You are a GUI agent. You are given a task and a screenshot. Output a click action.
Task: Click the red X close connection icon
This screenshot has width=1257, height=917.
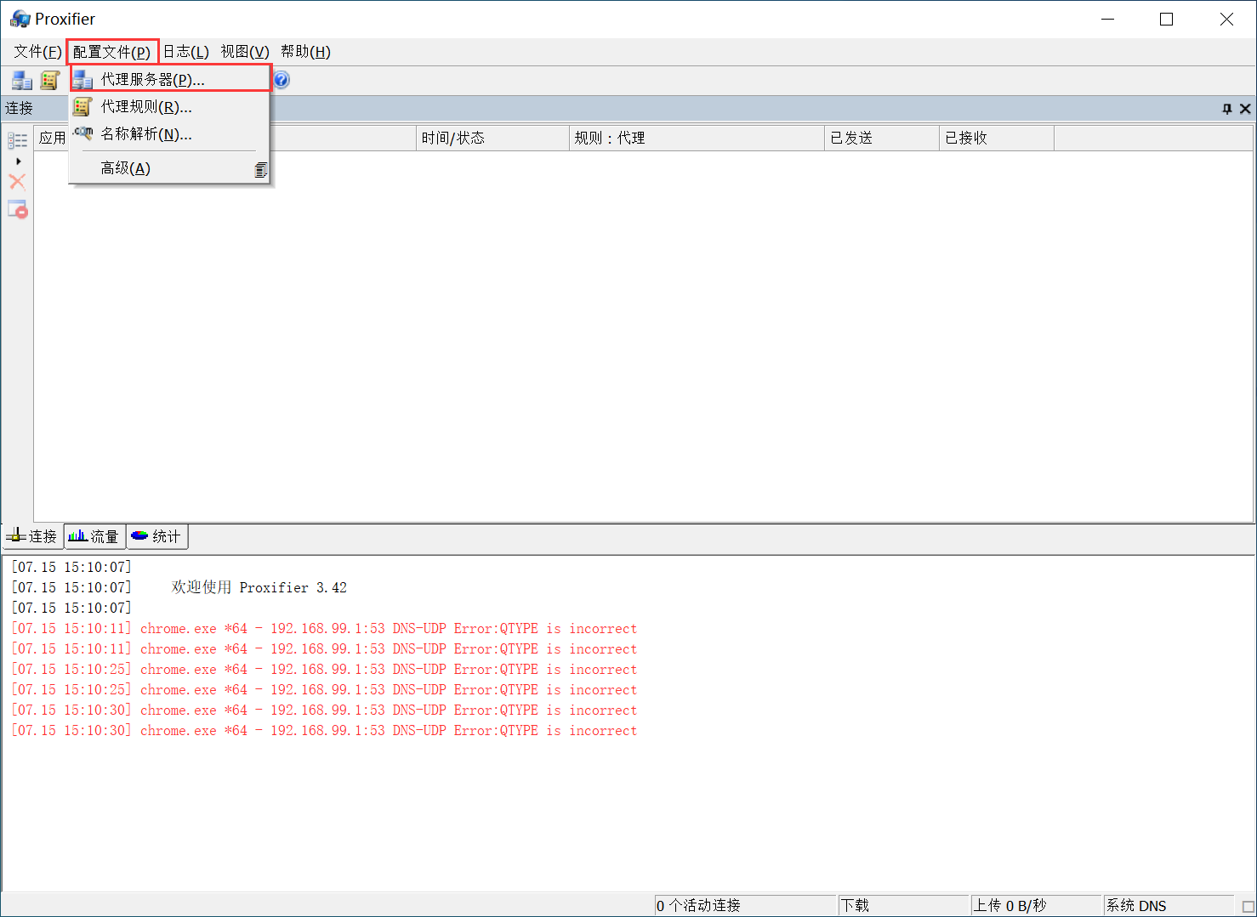[17, 181]
